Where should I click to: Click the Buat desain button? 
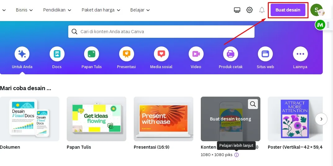tap(288, 10)
